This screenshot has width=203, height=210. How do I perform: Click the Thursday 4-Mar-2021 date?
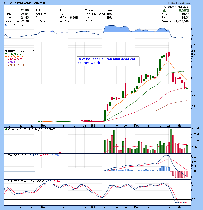click(x=175, y=7)
